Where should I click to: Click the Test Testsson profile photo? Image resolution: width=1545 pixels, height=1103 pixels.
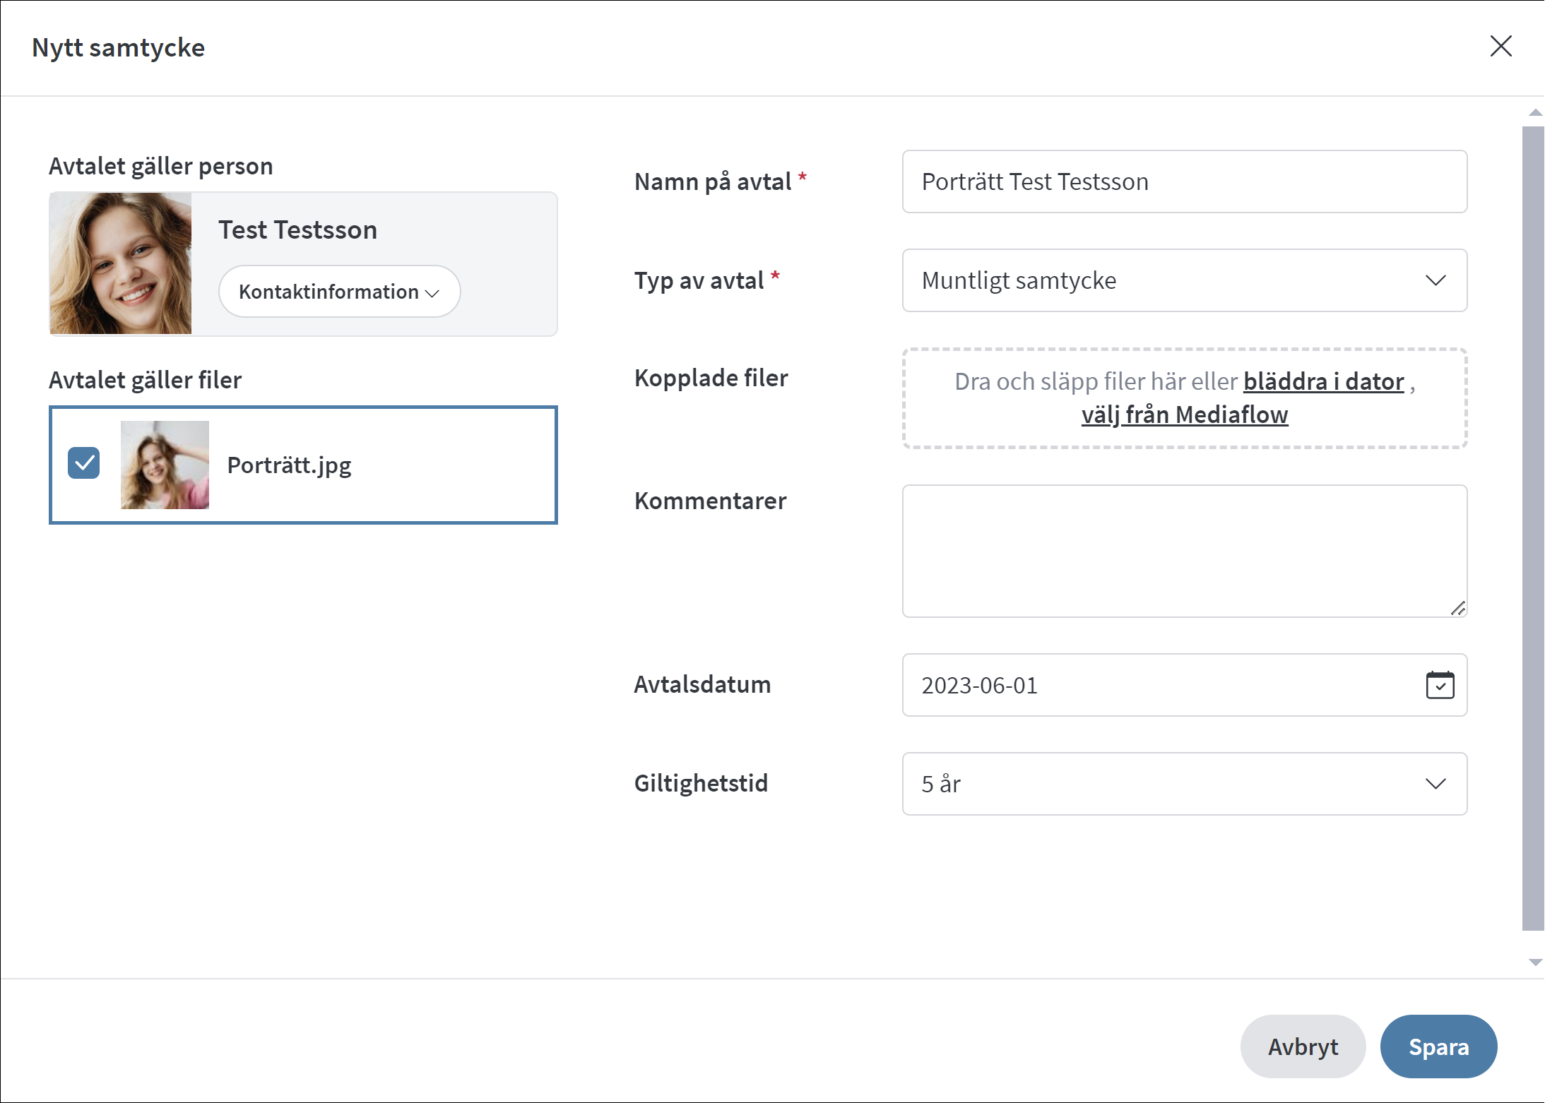coord(121,263)
